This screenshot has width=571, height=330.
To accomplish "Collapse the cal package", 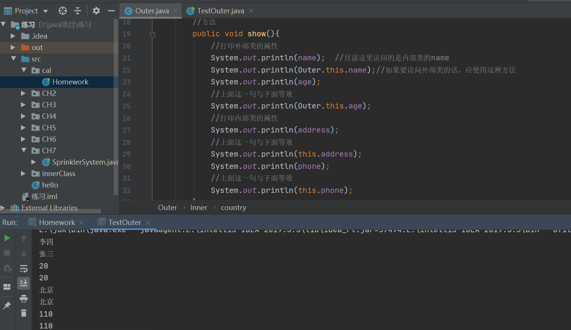I will tap(24, 70).
